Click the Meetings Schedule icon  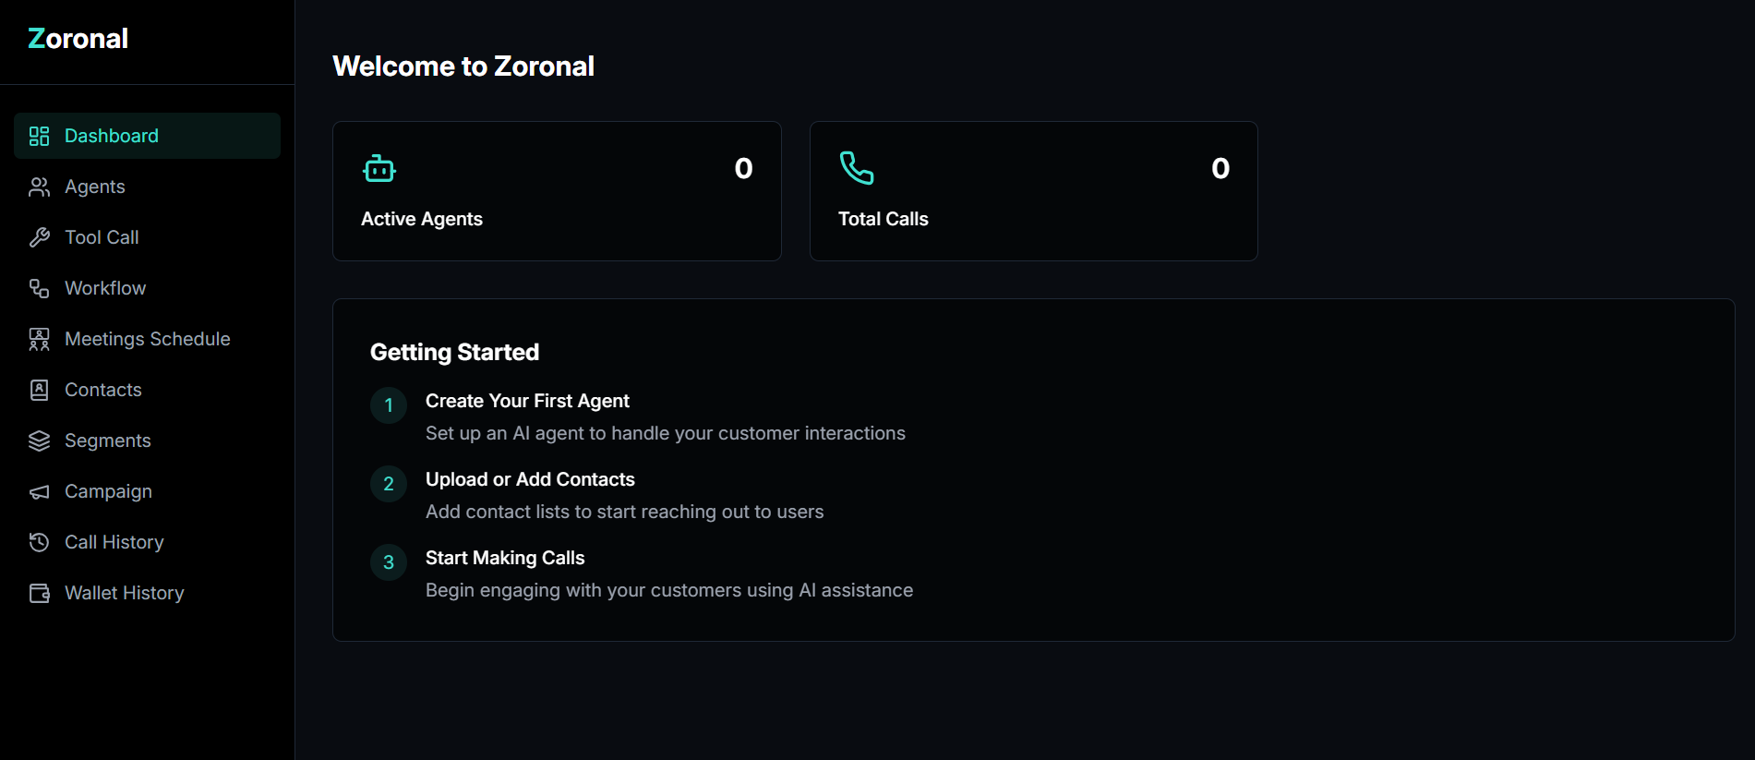(39, 340)
